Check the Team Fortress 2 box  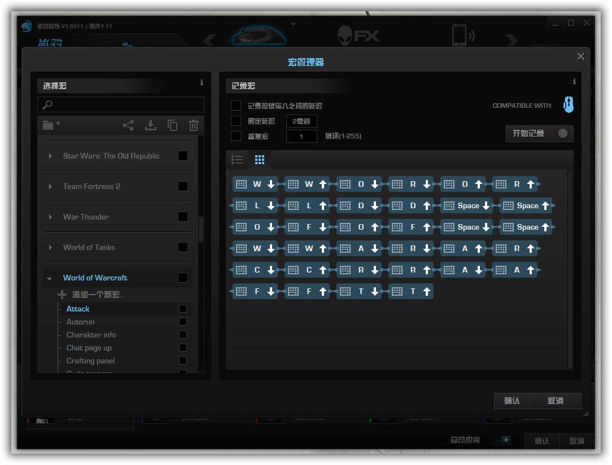(x=183, y=186)
